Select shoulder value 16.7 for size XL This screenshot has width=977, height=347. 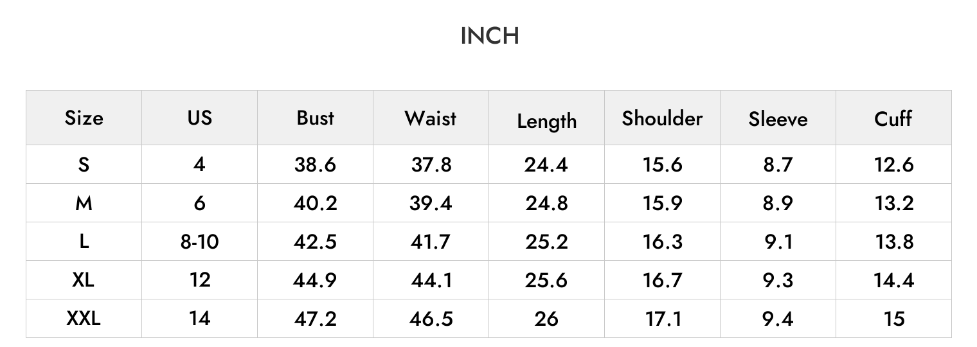662,280
